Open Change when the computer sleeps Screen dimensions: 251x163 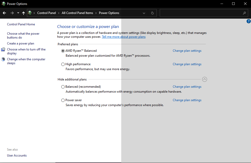pyautogui.click(x=26, y=61)
